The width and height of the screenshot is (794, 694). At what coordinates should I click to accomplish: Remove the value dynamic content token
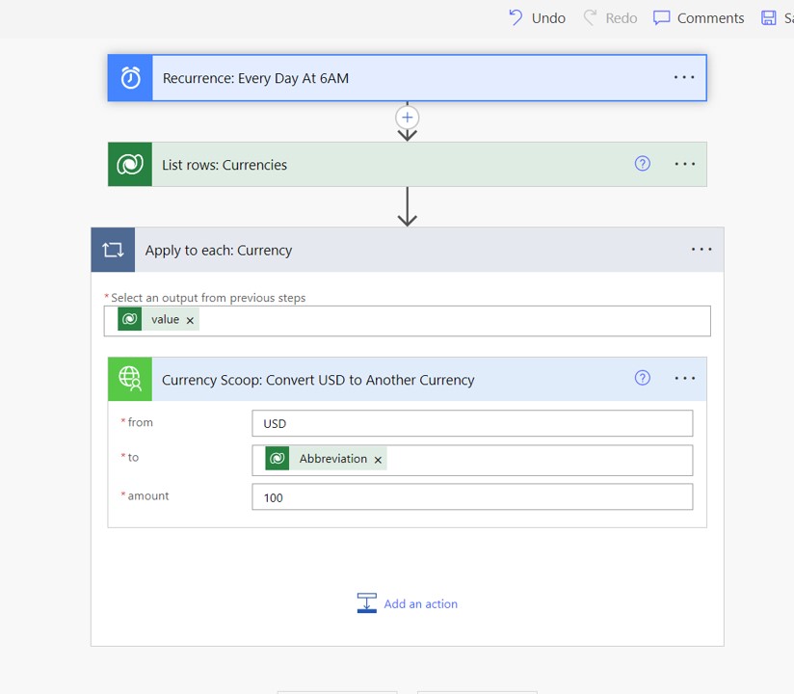(190, 320)
